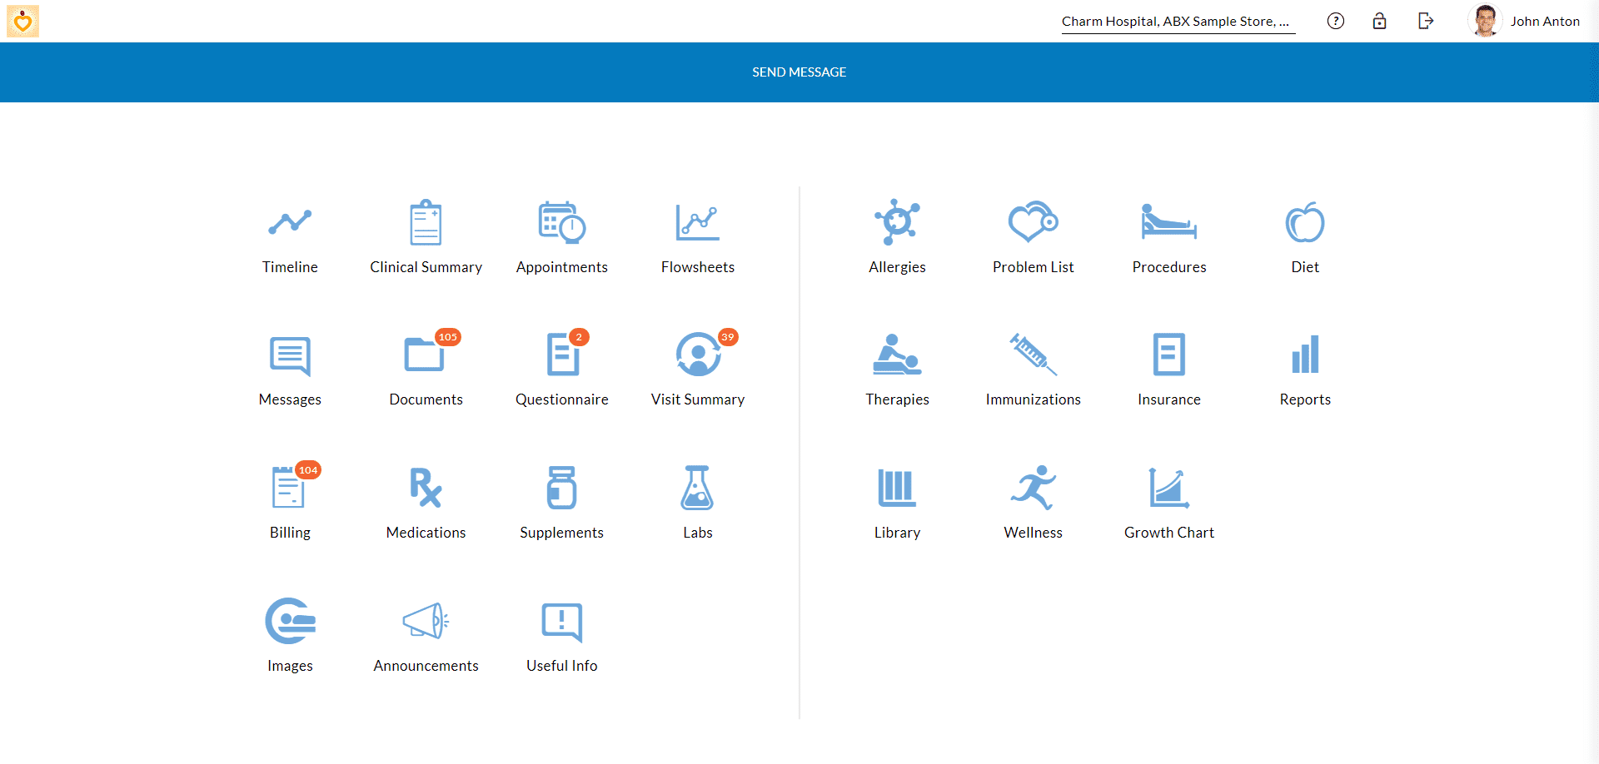
Task: Click the logout icon
Action: (x=1425, y=21)
